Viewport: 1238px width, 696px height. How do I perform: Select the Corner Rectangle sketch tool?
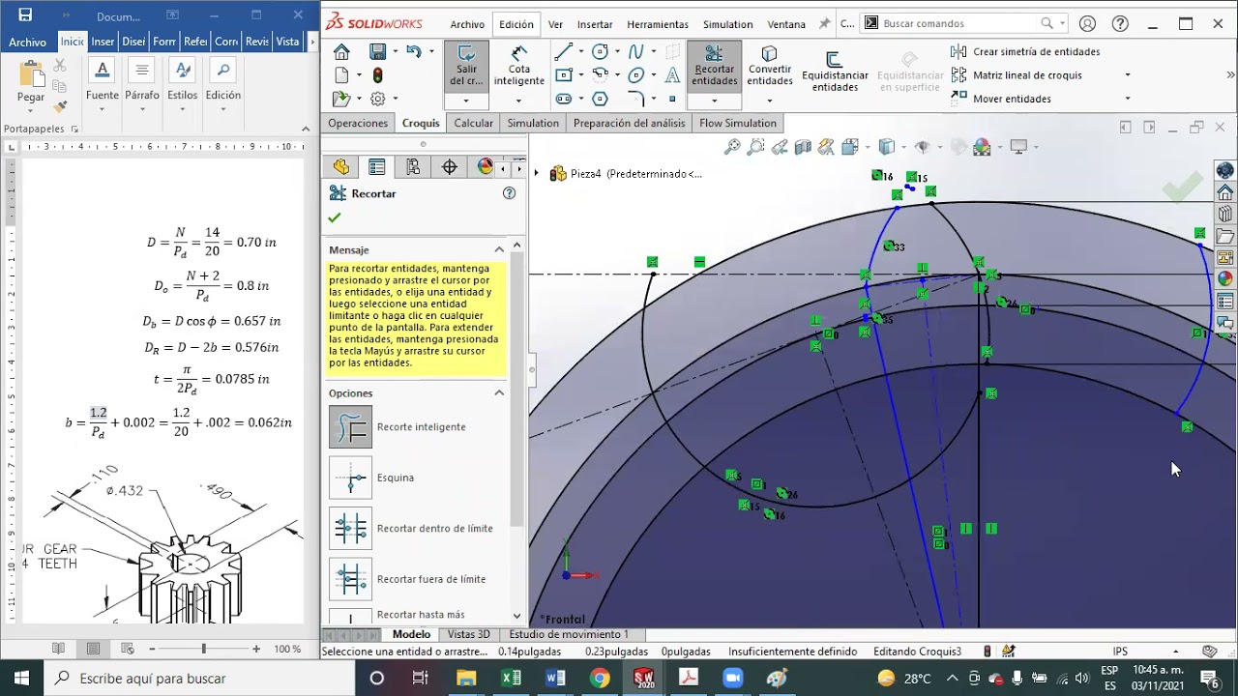563,75
